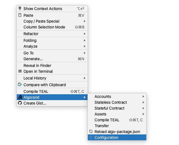Click the lightbulb icon beside Show Context Actions

click(20, 9)
